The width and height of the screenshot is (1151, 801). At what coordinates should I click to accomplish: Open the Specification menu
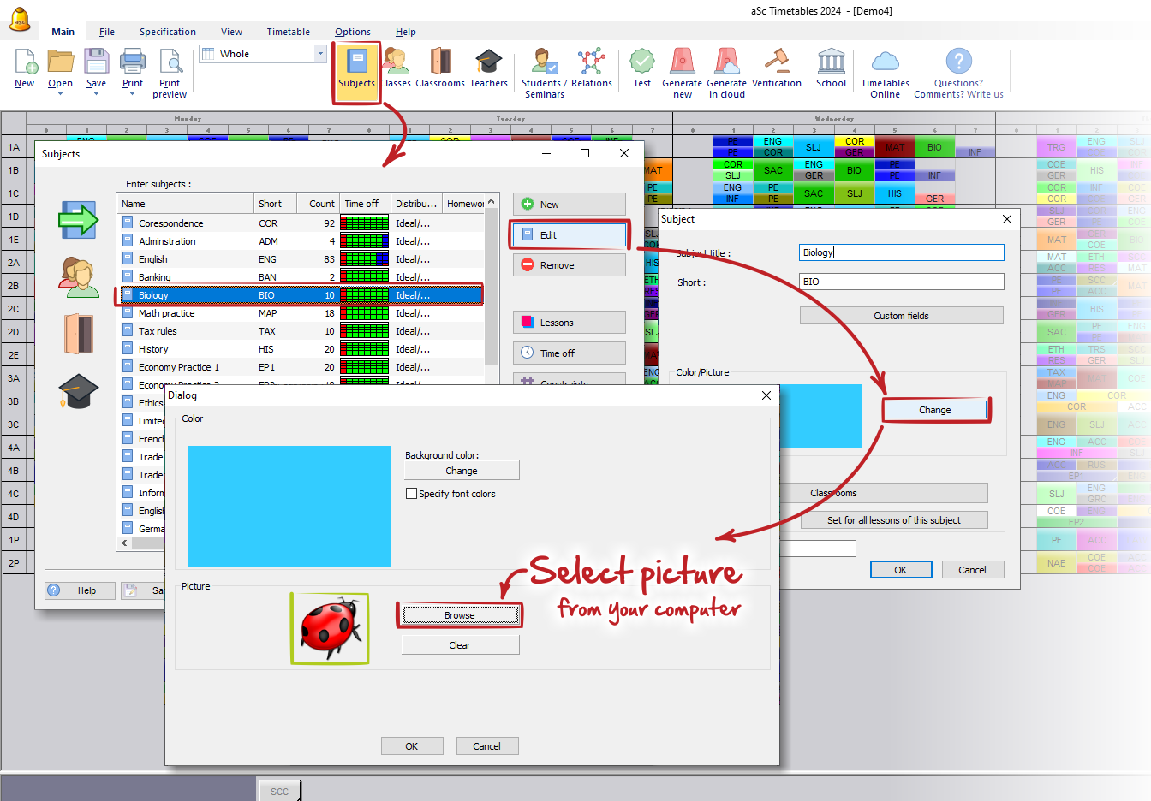168,32
